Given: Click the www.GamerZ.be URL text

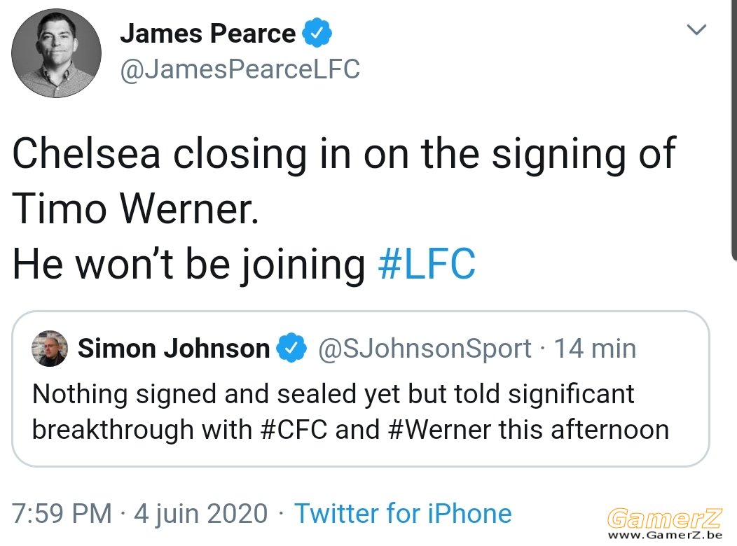Looking at the screenshot, I should 665,535.
